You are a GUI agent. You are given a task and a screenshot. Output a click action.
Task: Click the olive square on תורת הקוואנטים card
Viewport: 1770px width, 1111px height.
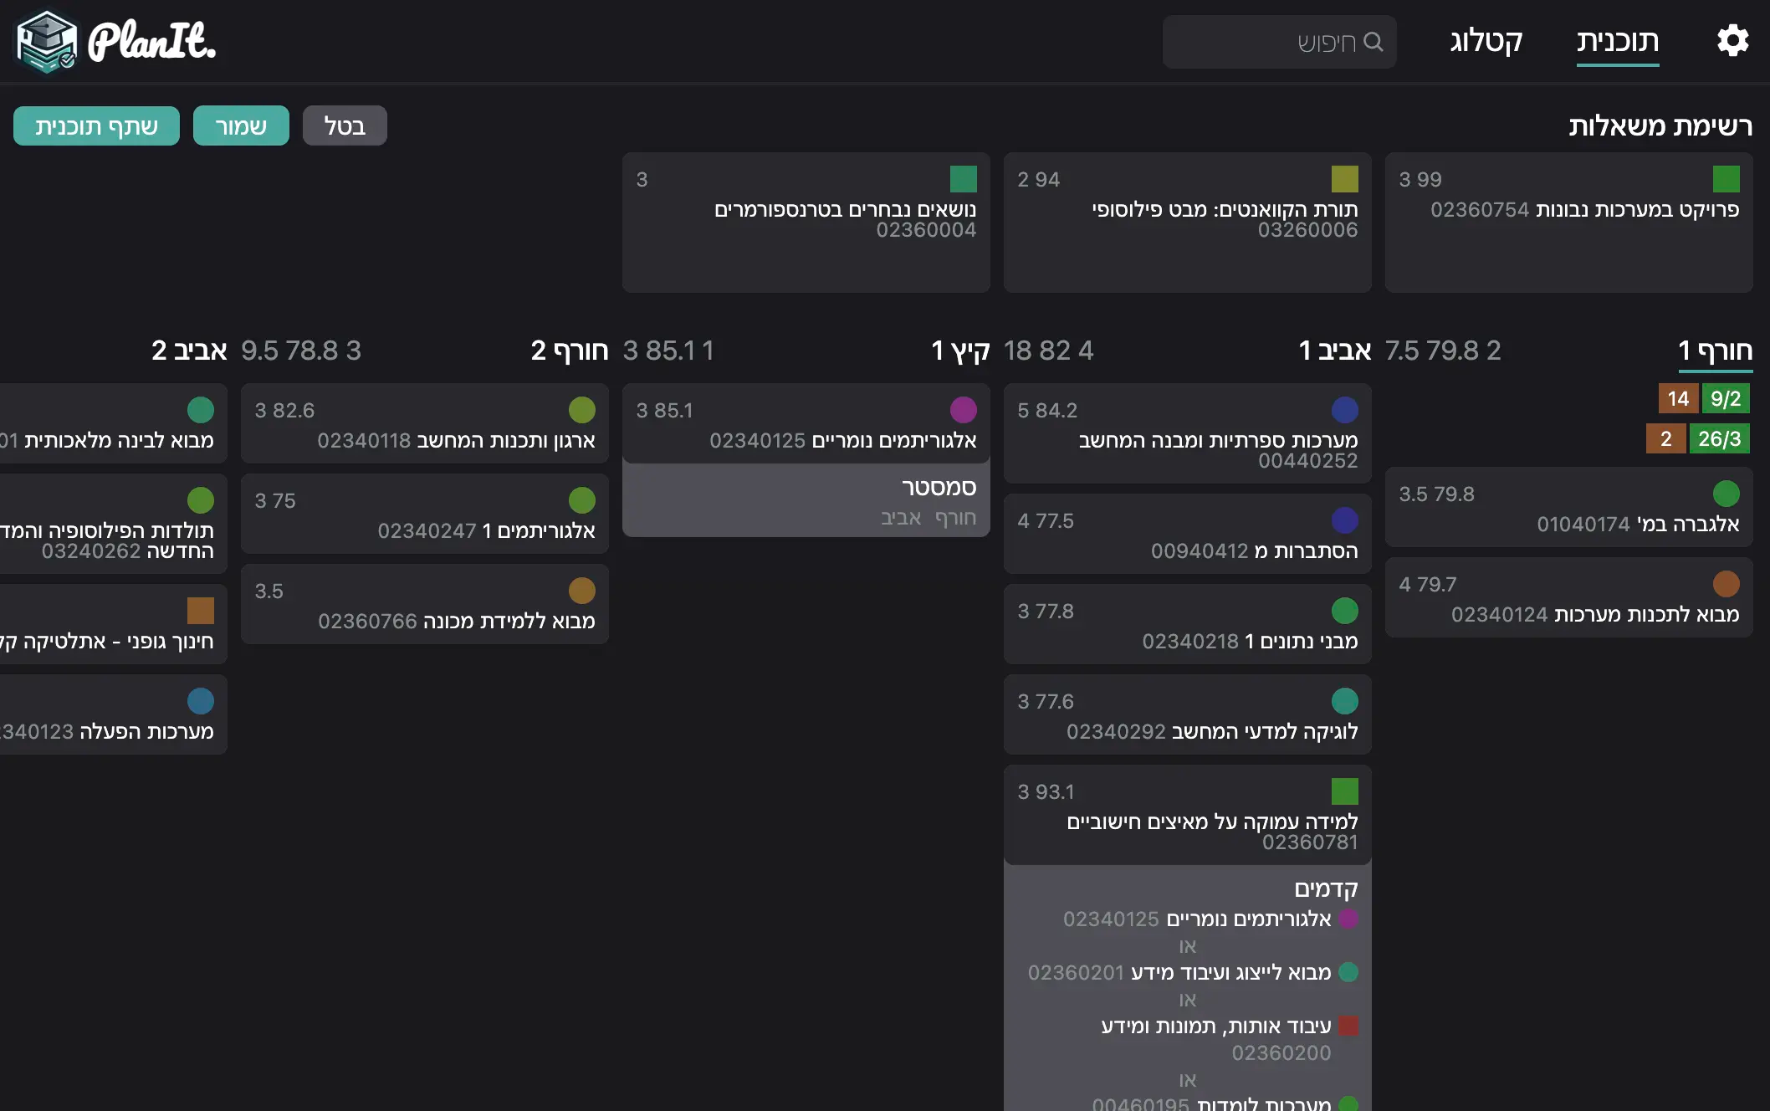pos(1344,179)
